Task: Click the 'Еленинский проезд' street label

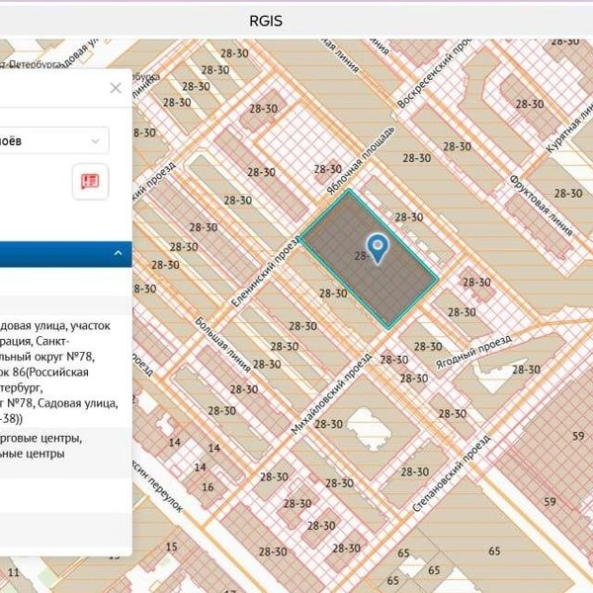Action: point(266,272)
